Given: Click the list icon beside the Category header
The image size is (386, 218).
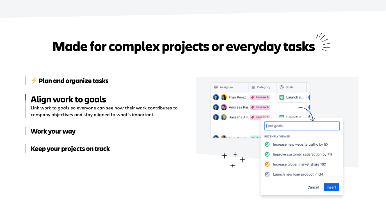Looking at the screenshot, I should pyautogui.click(x=253, y=87).
